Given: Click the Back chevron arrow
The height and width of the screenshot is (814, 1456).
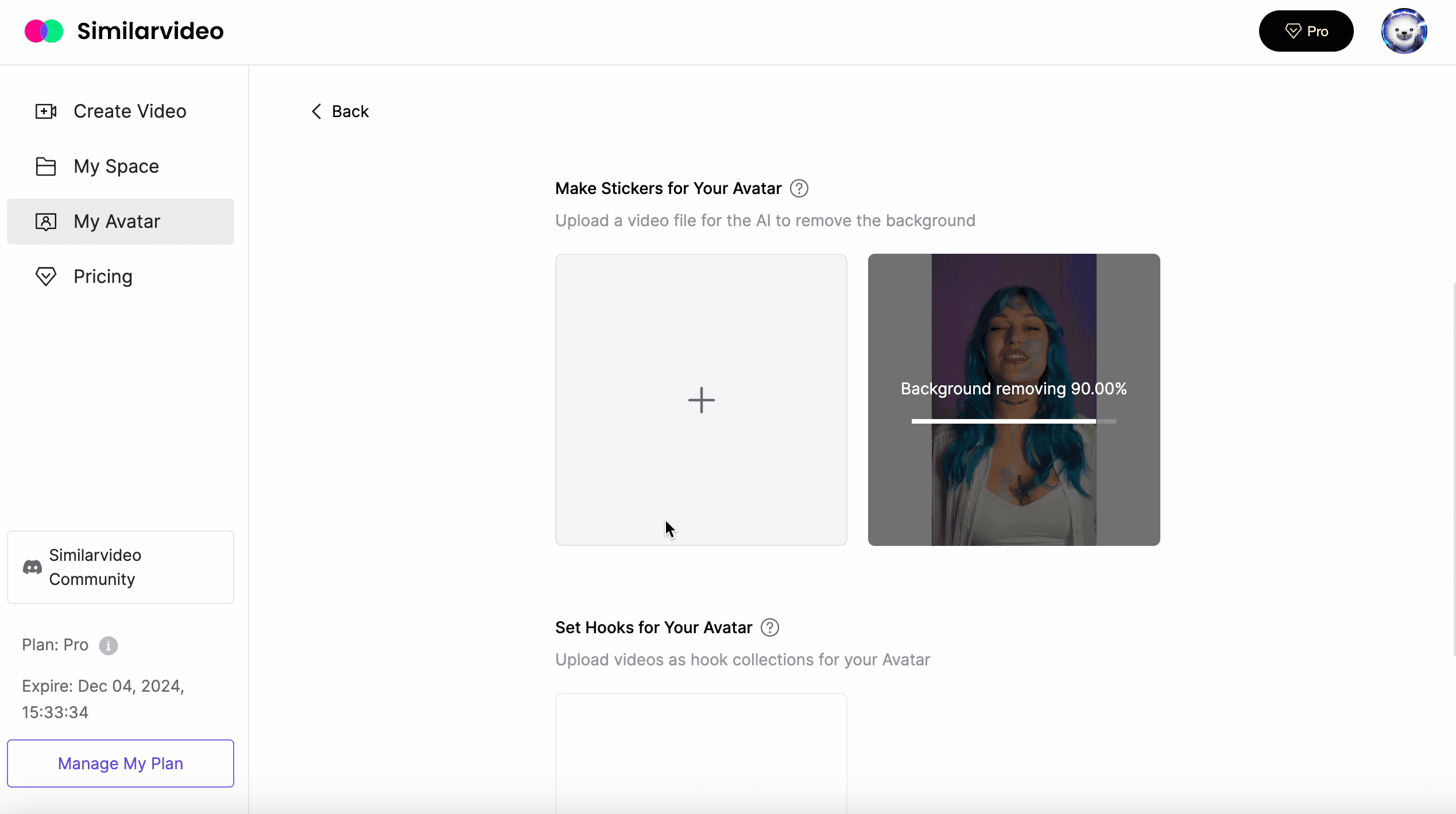Looking at the screenshot, I should [316, 111].
